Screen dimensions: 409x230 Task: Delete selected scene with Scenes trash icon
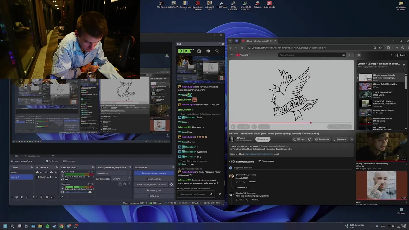[17, 197]
